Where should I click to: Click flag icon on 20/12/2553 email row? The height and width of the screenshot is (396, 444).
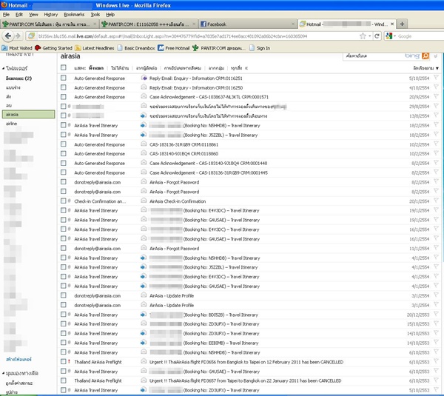(x=436, y=315)
